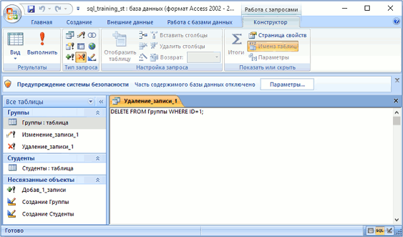Open the Возврат combo box
The width and height of the screenshot is (403, 237).
[x=203, y=57]
